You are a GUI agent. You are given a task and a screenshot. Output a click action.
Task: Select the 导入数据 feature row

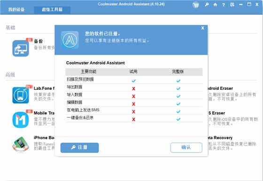coord(134,95)
